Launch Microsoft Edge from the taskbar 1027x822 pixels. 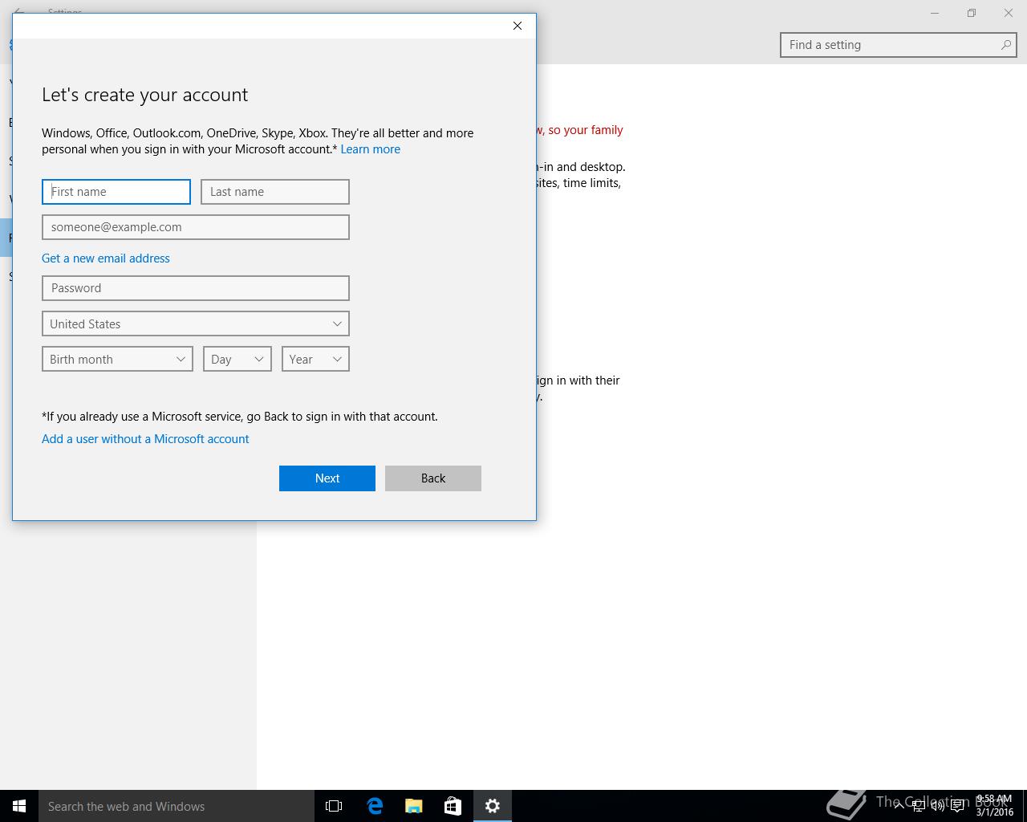[x=375, y=806]
